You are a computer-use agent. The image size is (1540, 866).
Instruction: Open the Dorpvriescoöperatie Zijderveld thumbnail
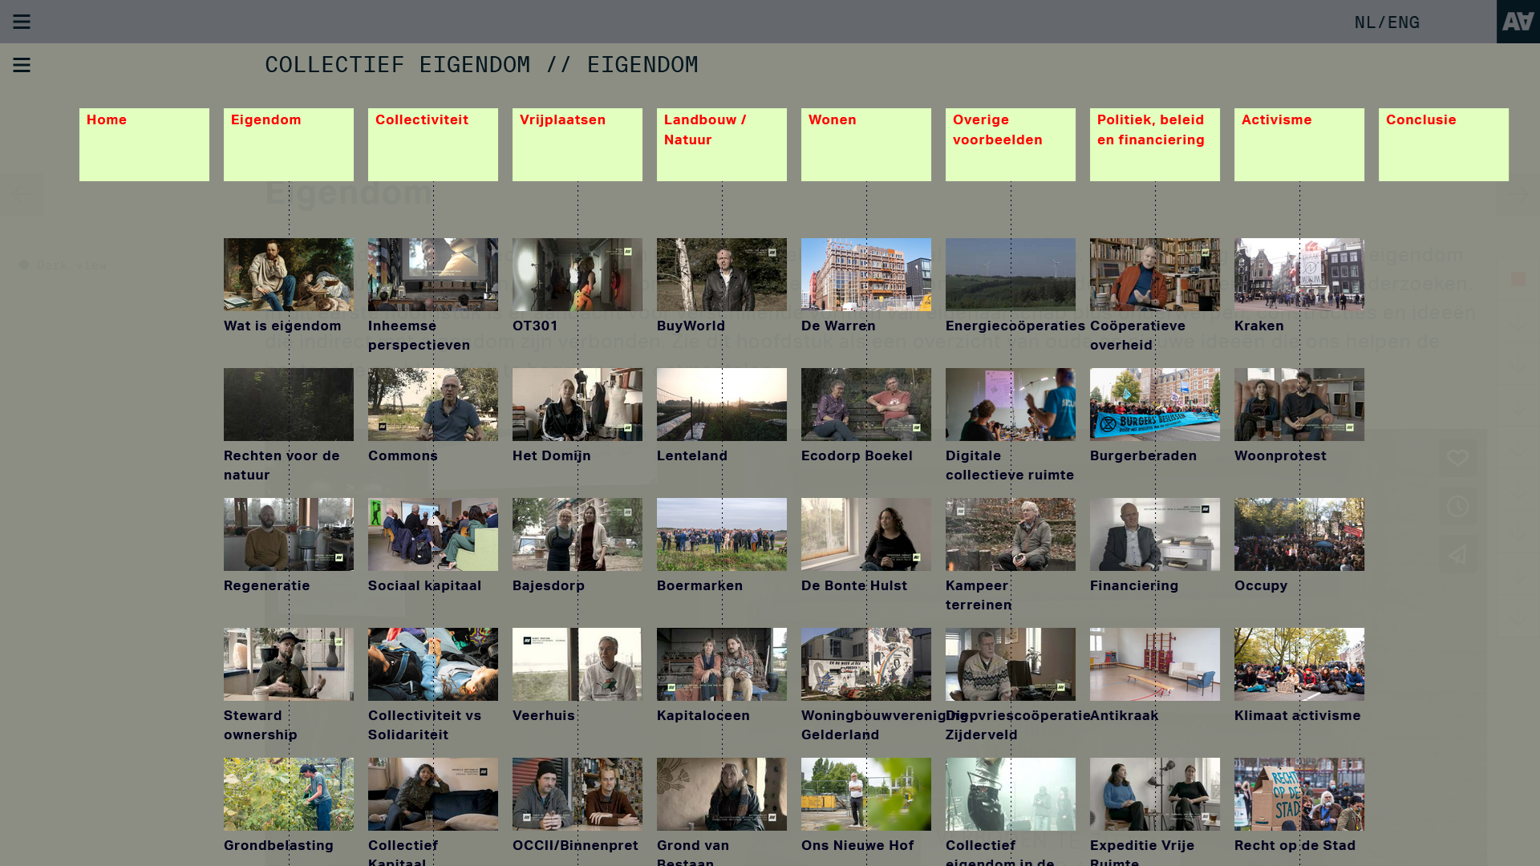pos(1011,664)
